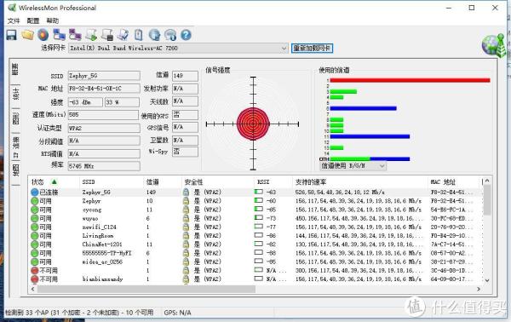Viewport: 511px width, 322px height.
Task: Click the reload network card button
Action: tap(312, 49)
